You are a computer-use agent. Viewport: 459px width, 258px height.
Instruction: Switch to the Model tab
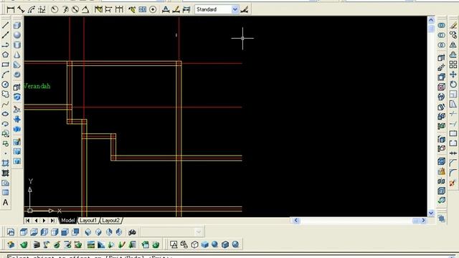[67, 221]
